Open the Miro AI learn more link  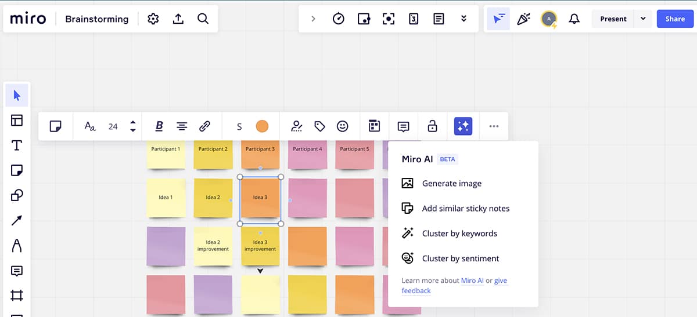click(472, 280)
